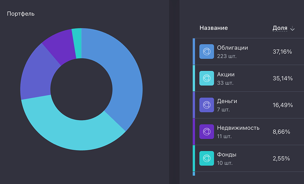Sort the table by Доля column

280,28
